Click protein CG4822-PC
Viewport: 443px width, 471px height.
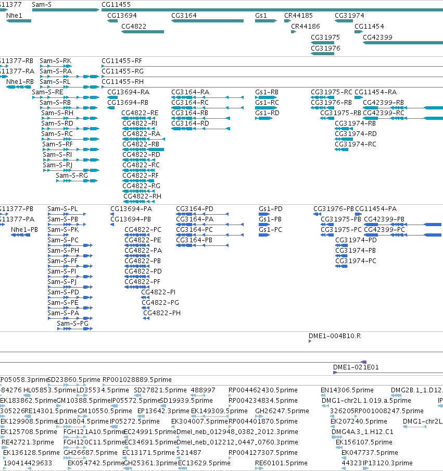tap(143, 230)
